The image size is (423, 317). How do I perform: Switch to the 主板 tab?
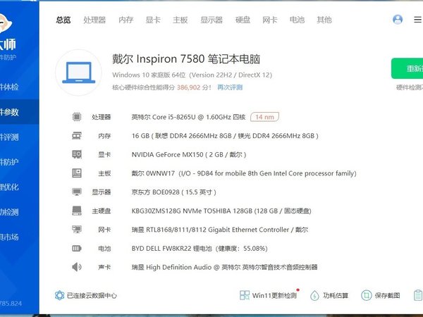point(180,20)
